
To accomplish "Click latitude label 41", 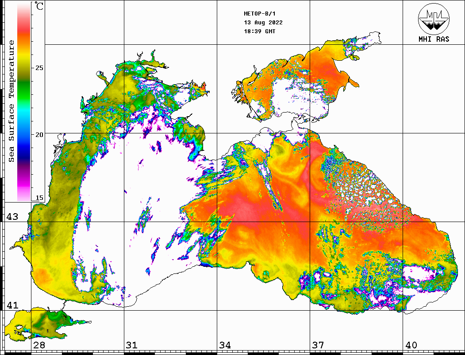I will pyautogui.click(x=12, y=305).
